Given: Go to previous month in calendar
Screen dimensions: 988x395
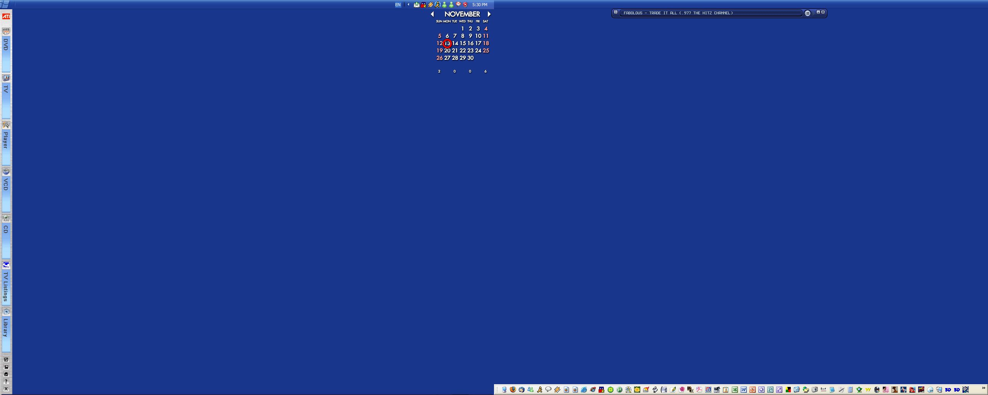Looking at the screenshot, I should (432, 14).
